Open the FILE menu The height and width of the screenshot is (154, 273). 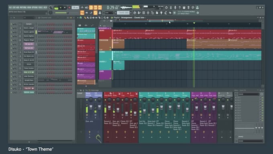pyautogui.click(x=10, y=8)
